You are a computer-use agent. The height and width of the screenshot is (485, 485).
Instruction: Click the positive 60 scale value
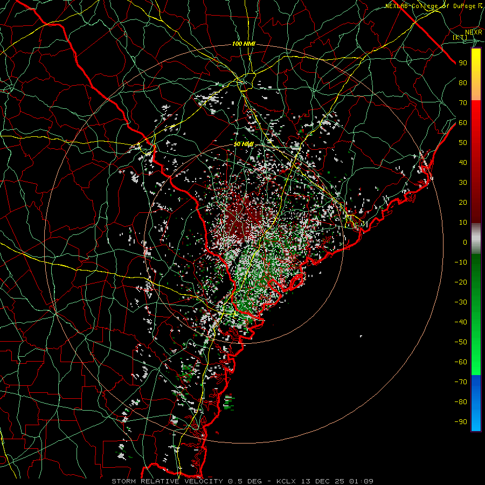click(x=463, y=122)
